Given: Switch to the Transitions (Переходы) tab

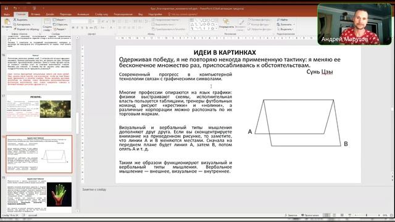Looking at the screenshot, I should [x=65, y=14].
